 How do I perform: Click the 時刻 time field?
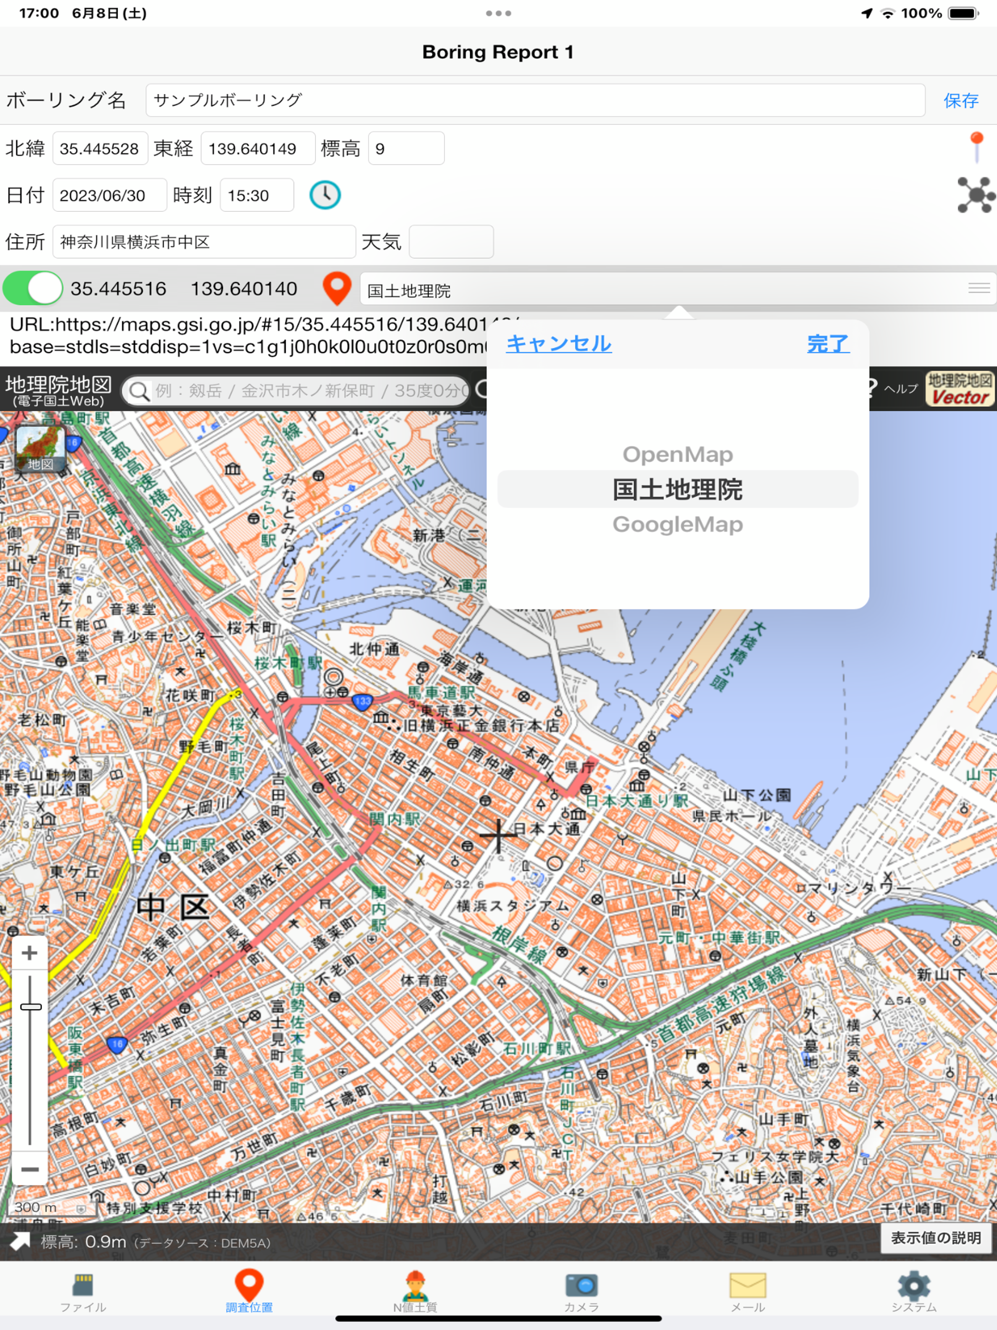[257, 195]
